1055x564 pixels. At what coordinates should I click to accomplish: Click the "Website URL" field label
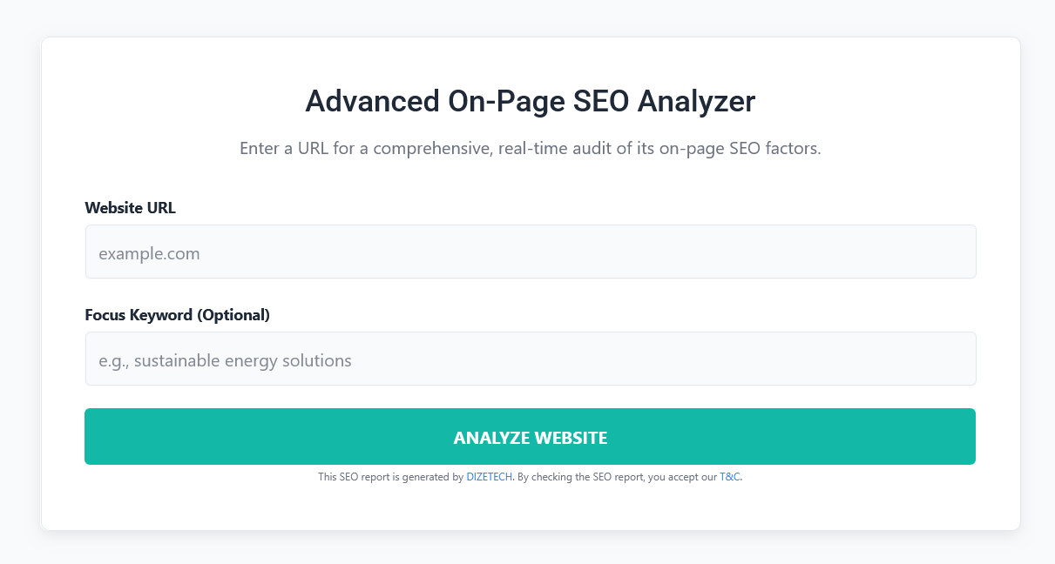(130, 207)
